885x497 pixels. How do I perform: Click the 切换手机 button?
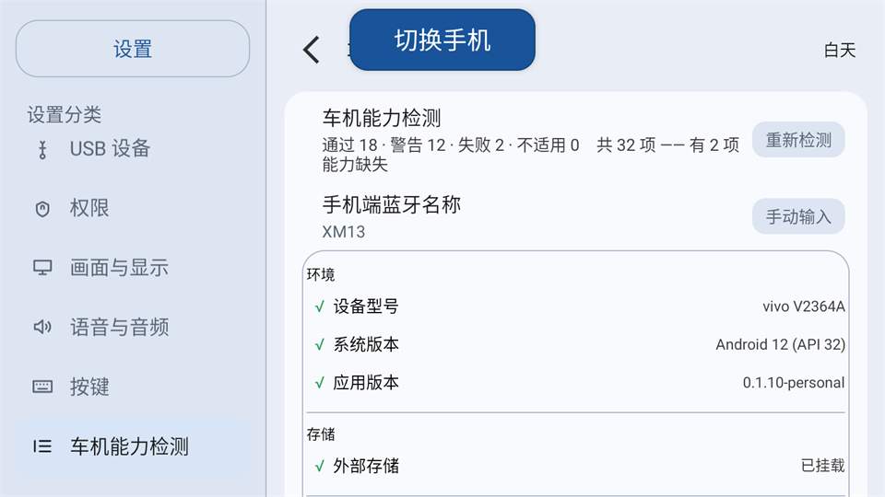(442, 40)
